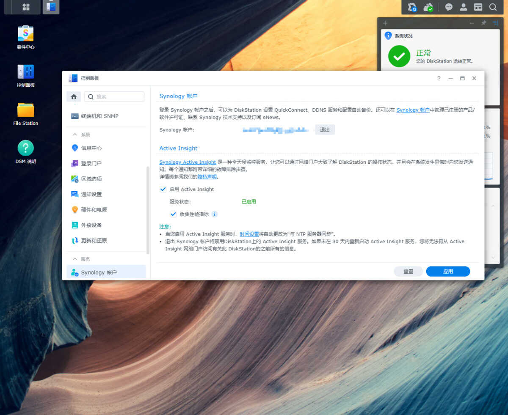
Task: Click the system status info icon in widget
Action: 388,36
